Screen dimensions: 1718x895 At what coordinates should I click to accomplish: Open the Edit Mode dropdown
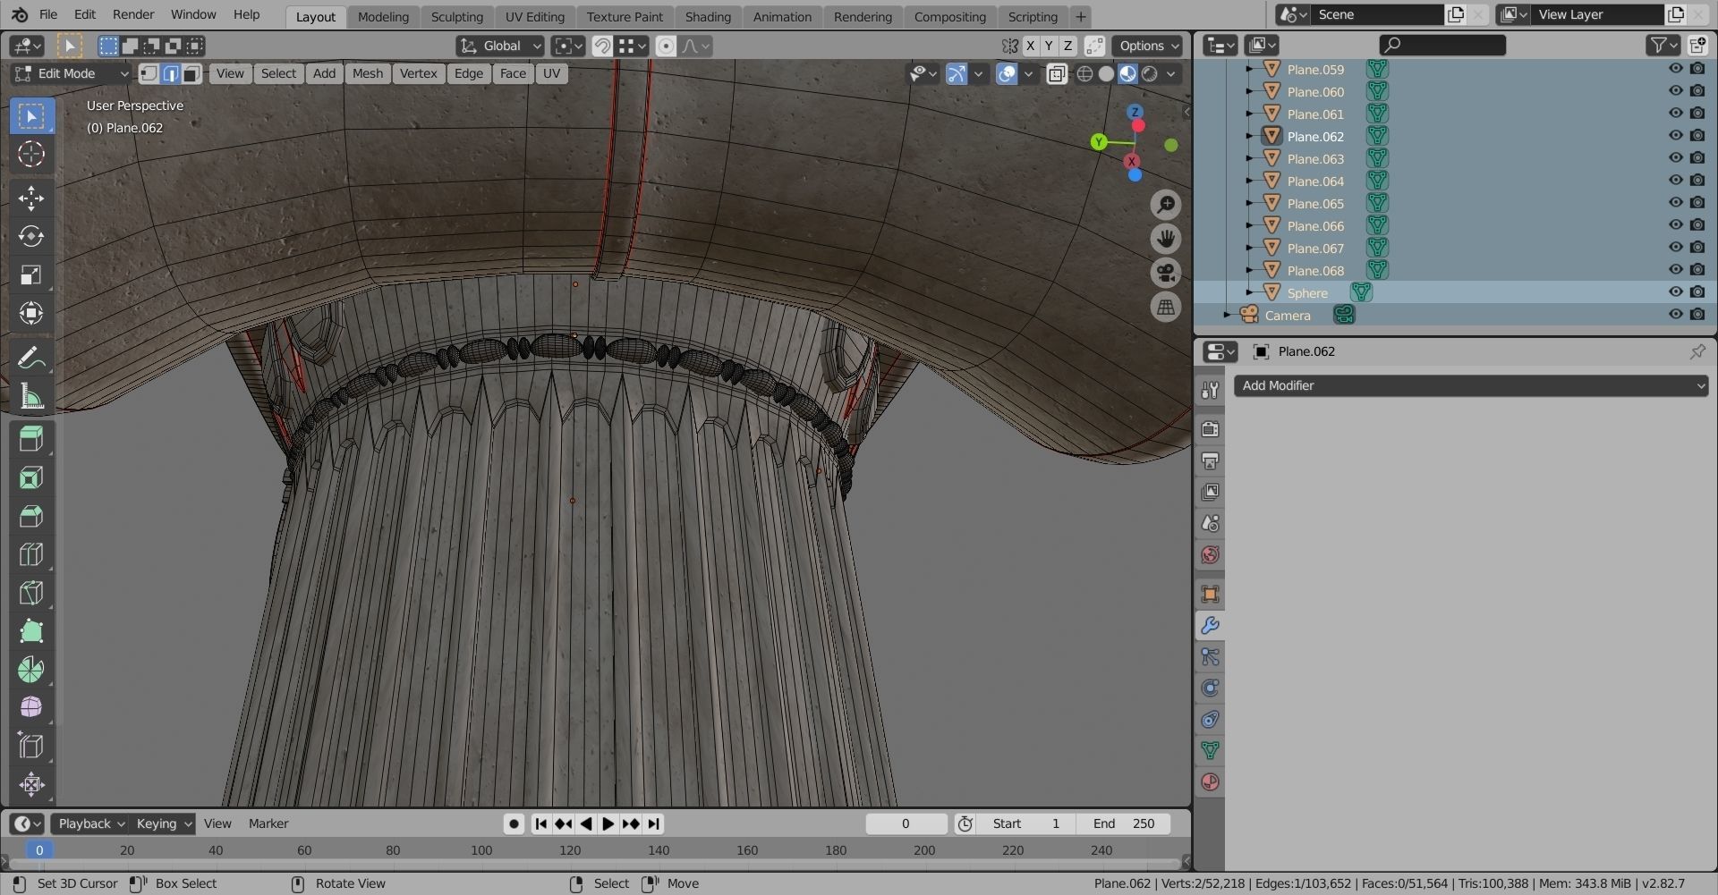point(72,73)
